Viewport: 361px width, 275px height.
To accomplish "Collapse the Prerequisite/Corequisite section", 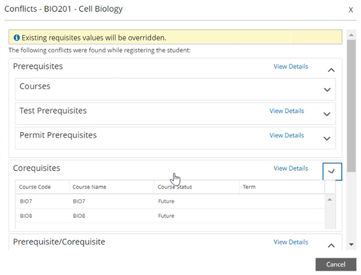I will tap(330, 245).
